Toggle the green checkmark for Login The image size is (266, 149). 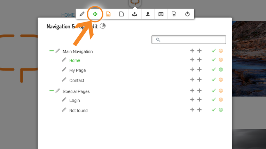point(214,100)
